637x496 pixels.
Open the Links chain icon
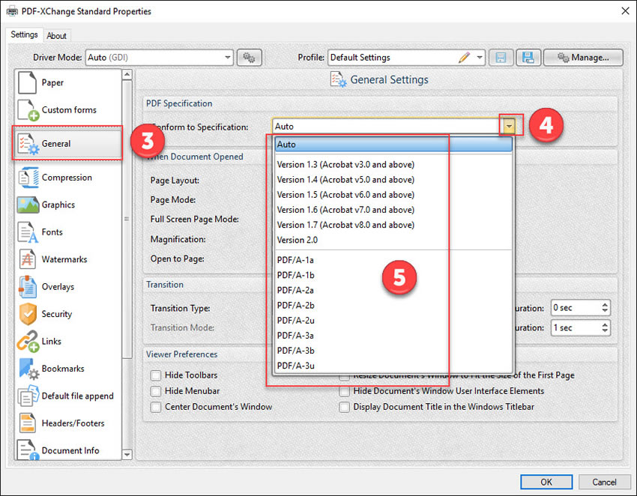[28, 341]
